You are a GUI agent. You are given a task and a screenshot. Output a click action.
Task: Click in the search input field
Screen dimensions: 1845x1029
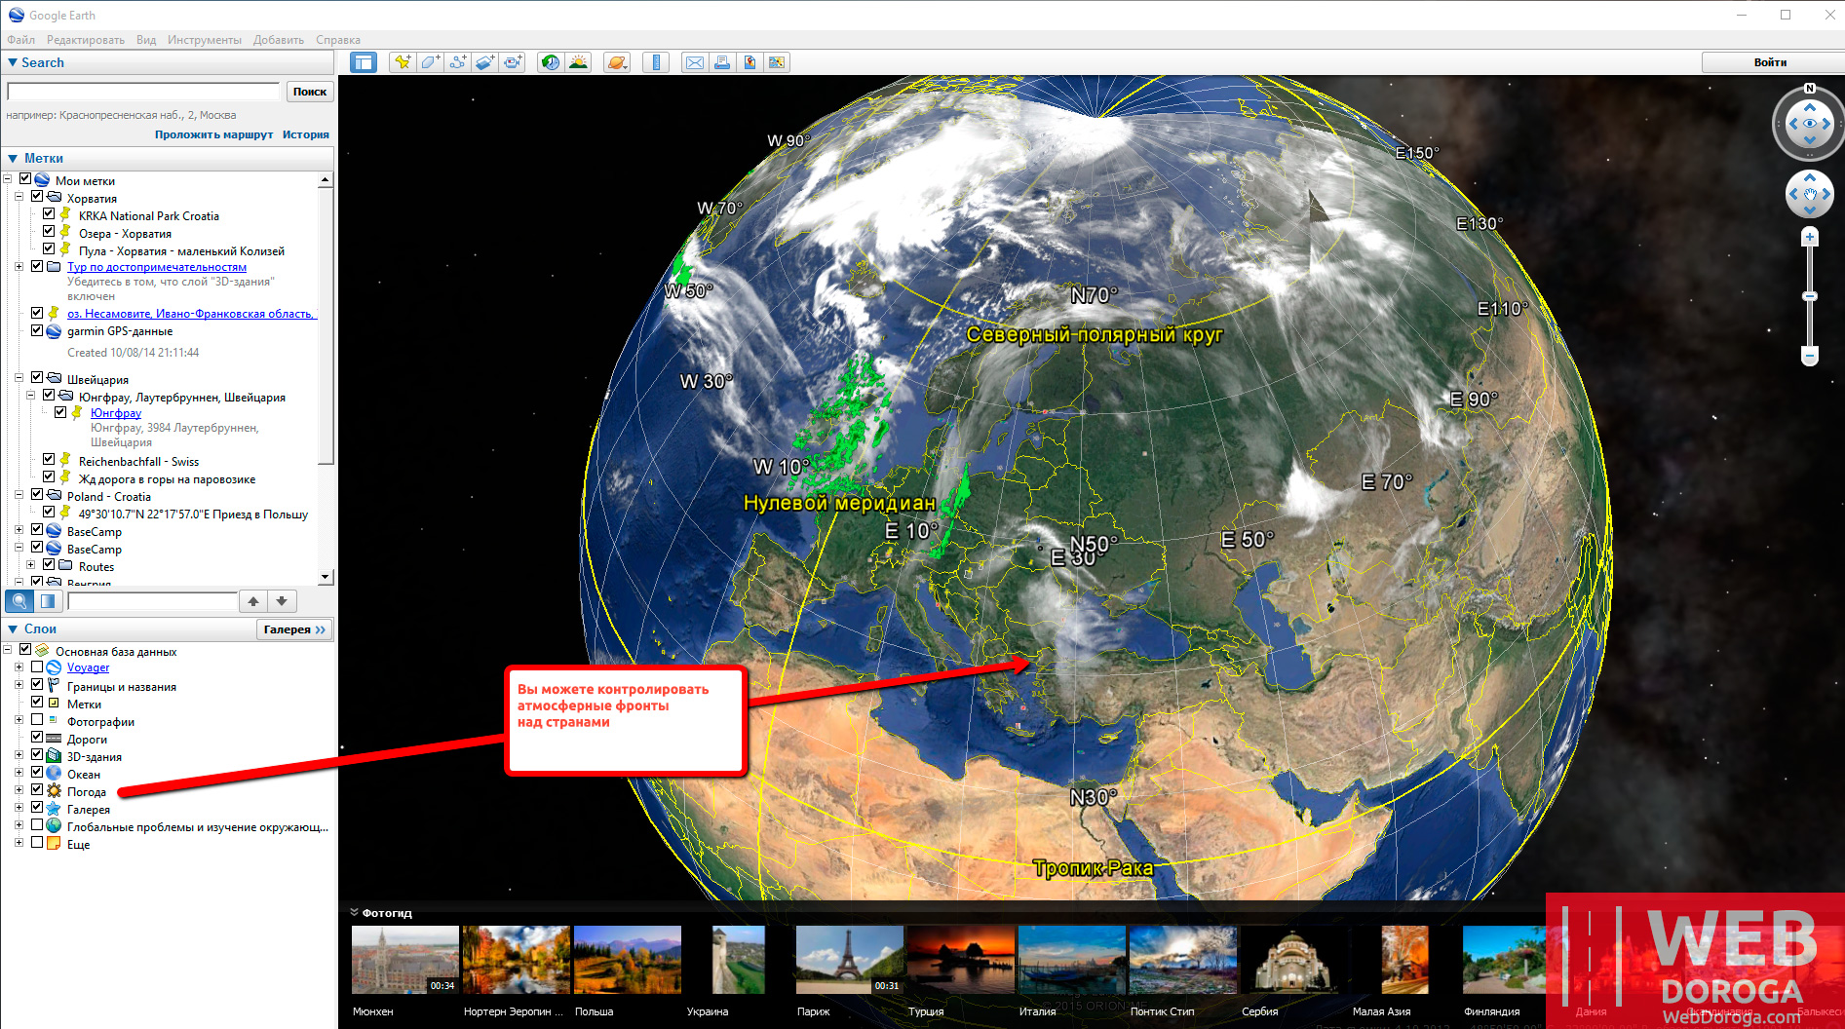coord(143,92)
